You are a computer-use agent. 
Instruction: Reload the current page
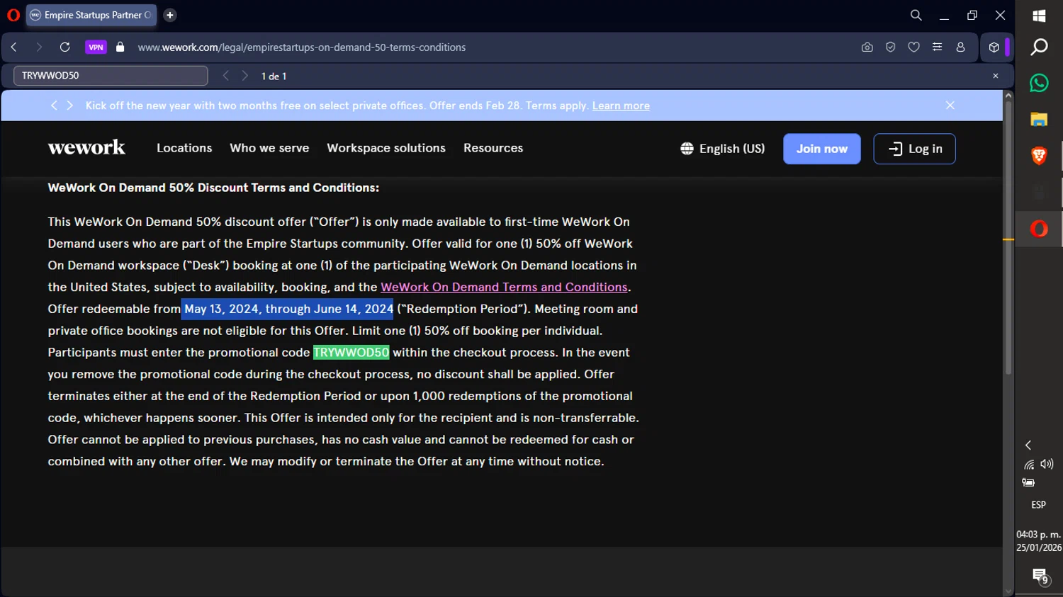click(64, 47)
